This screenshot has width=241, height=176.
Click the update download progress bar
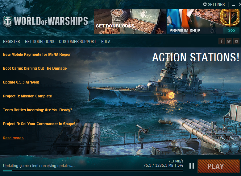[x=93, y=170]
